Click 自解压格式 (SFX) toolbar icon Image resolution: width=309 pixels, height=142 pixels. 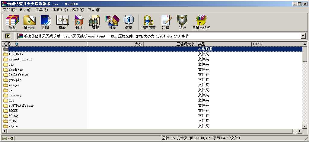tap(201, 22)
